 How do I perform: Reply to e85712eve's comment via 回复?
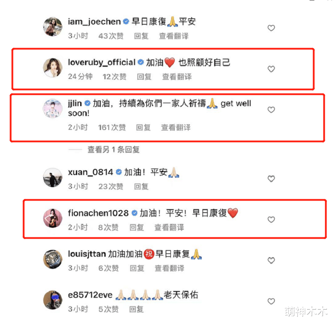[136, 309]
